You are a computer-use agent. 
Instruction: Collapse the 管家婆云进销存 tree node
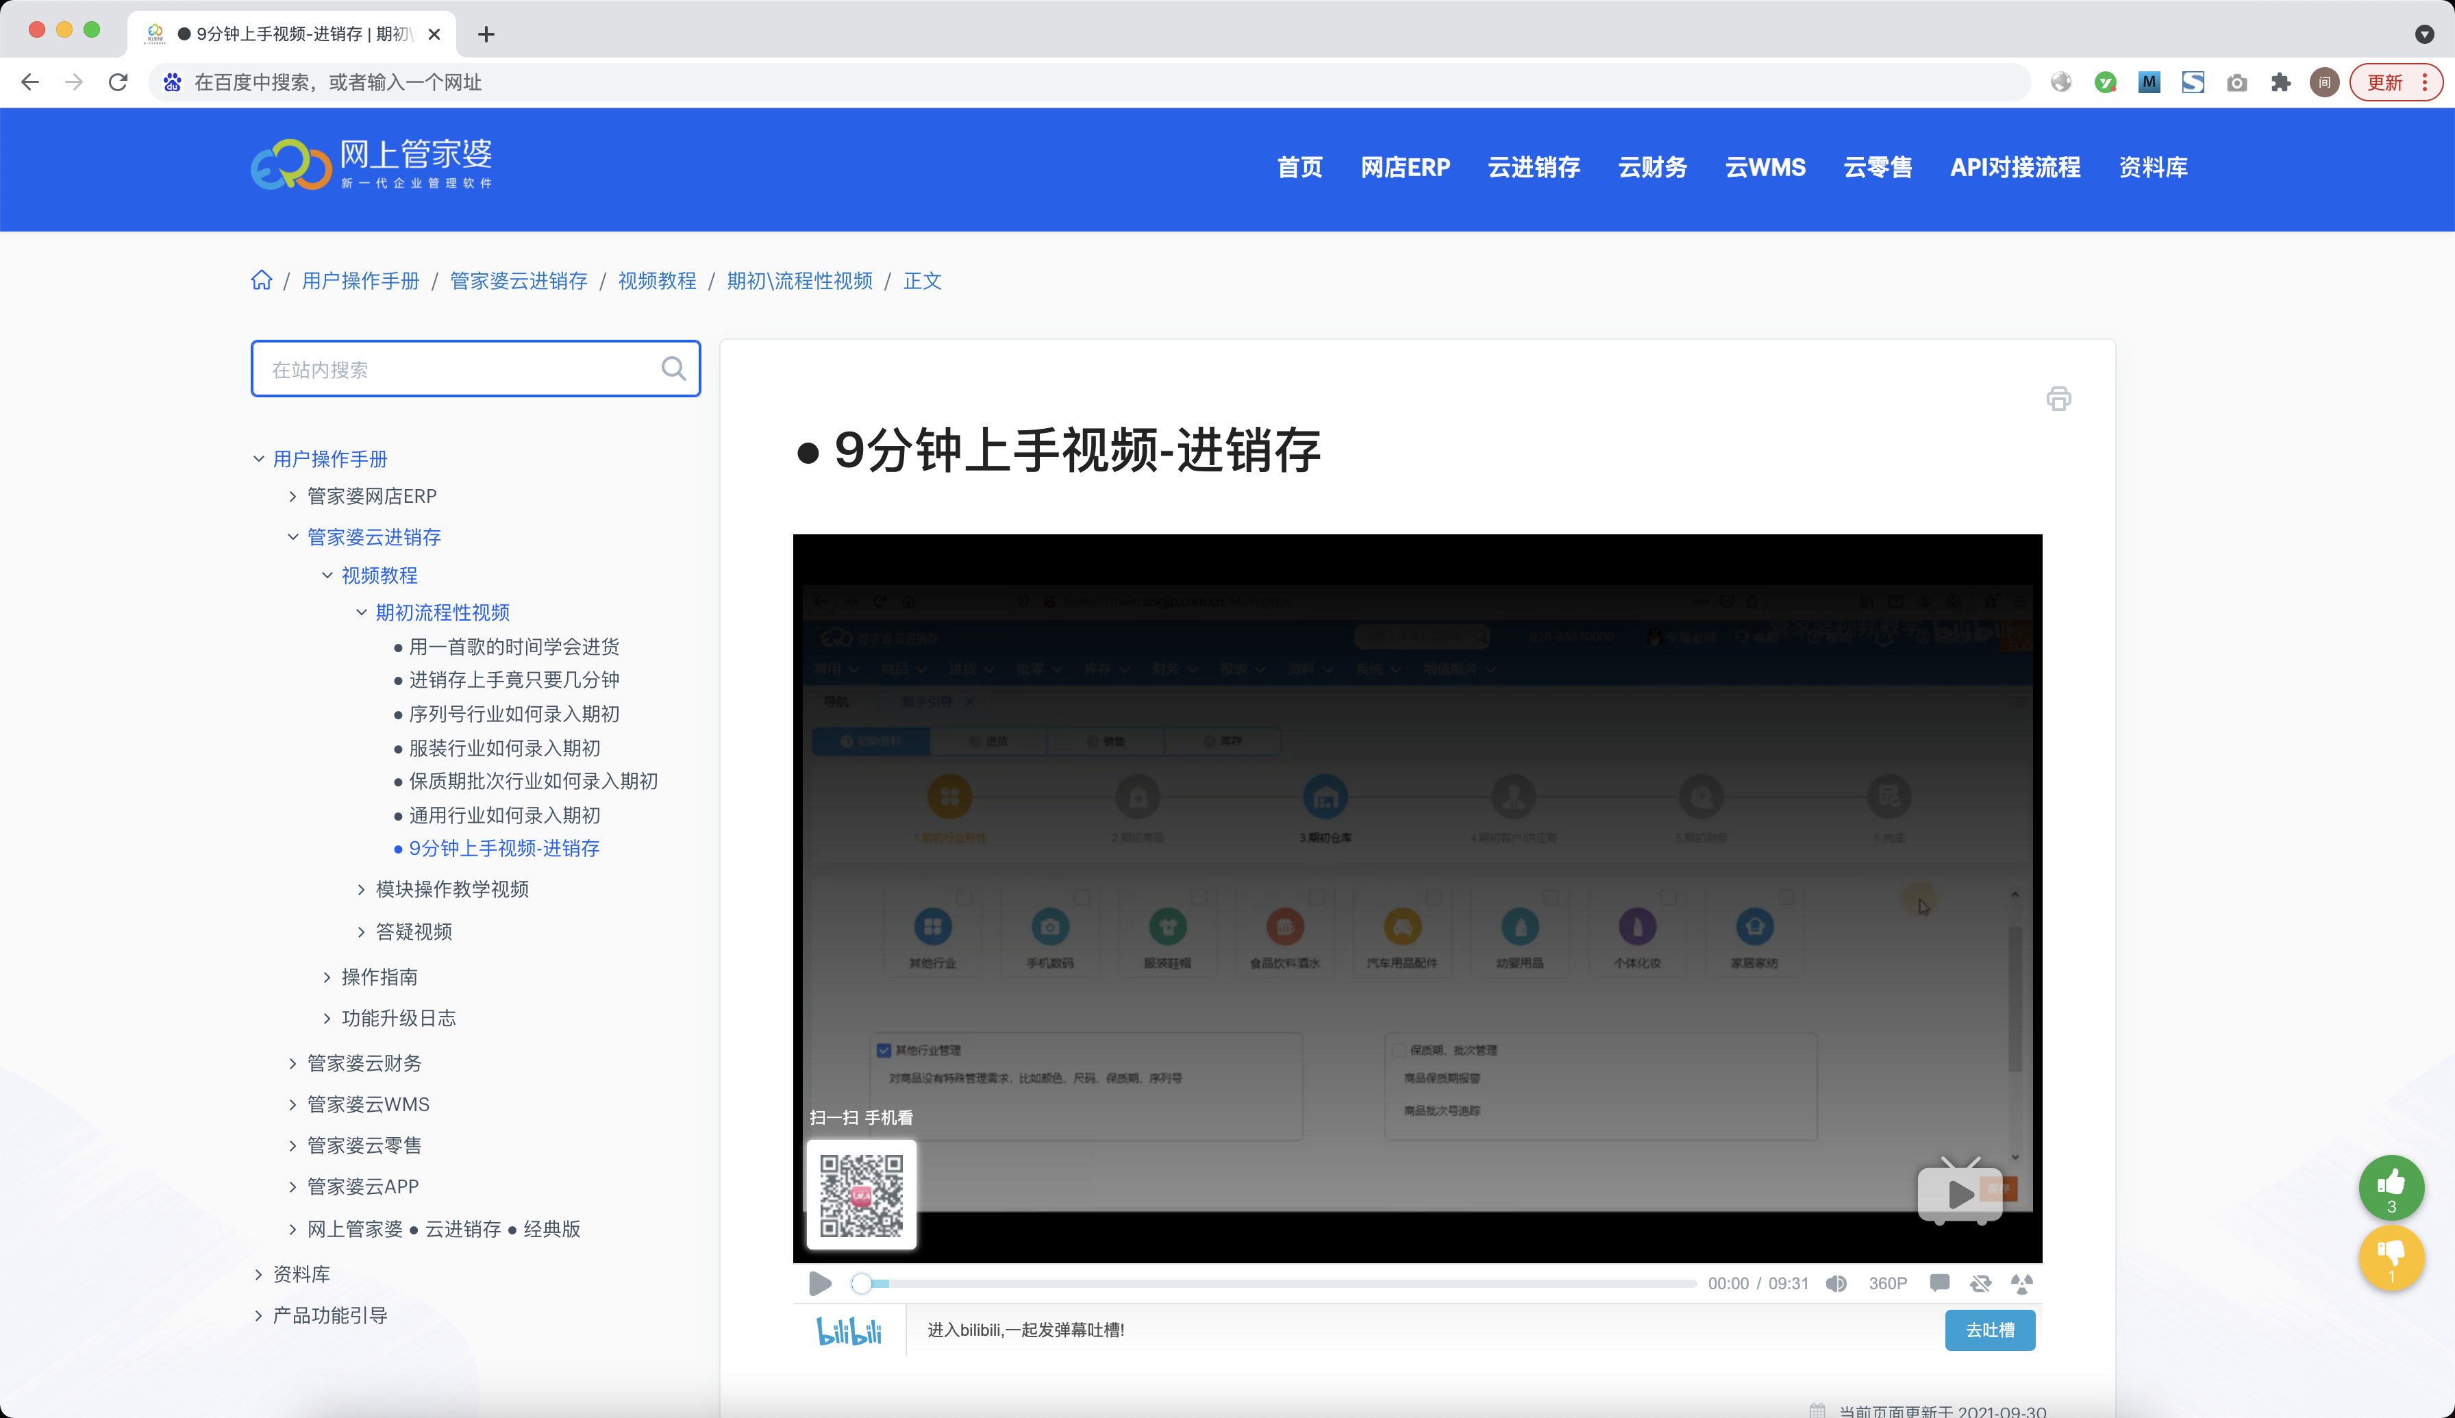coord(292,536)
